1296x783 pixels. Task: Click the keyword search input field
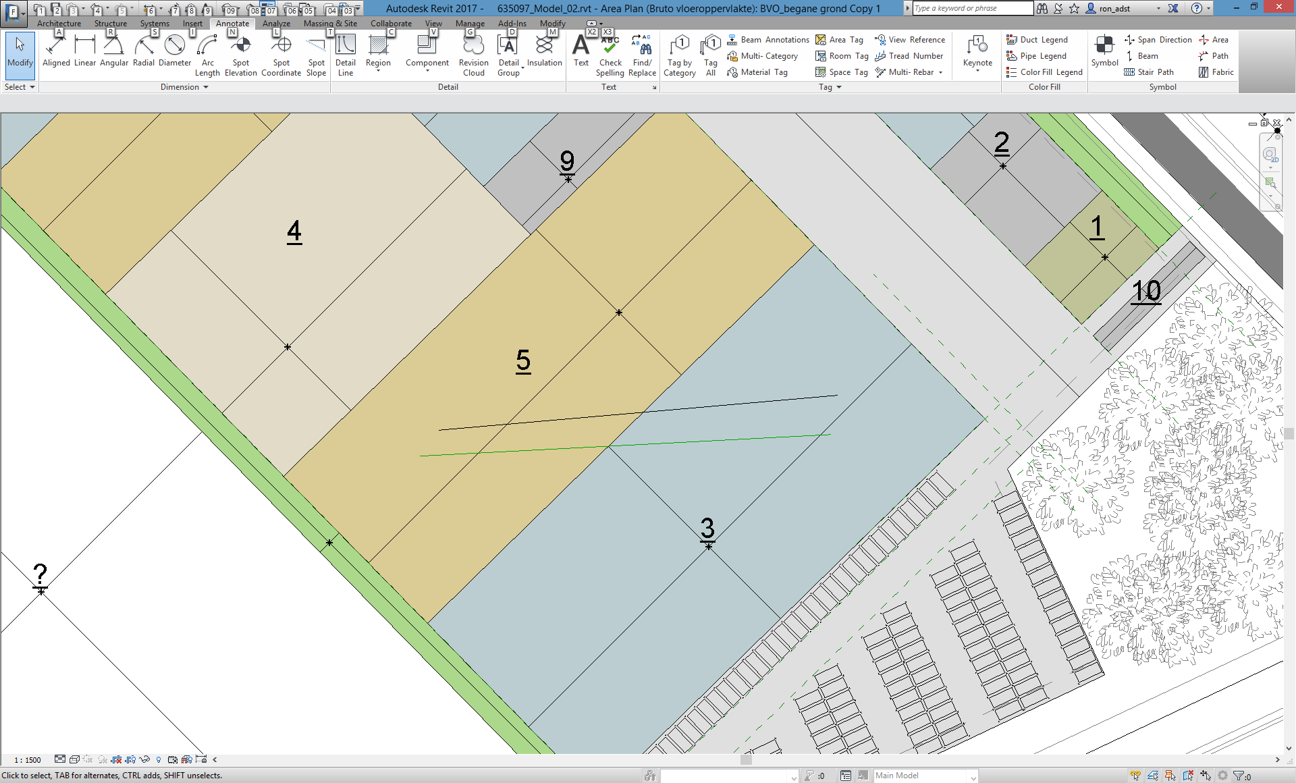coord(972,8)
